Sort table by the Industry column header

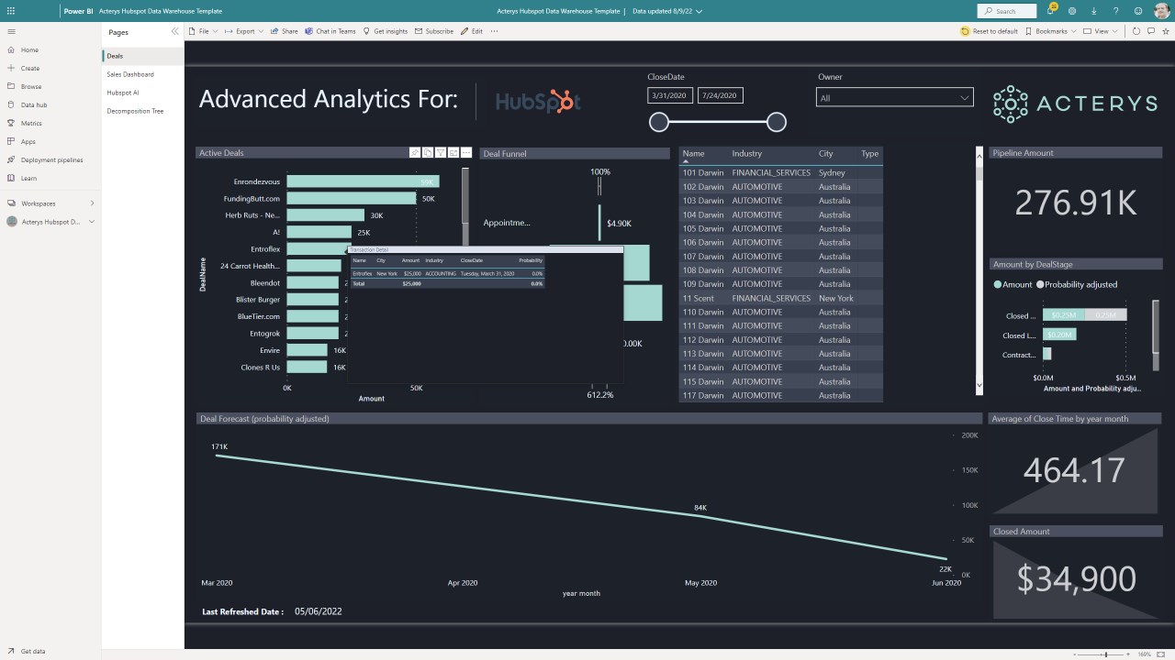coord(747,153)
